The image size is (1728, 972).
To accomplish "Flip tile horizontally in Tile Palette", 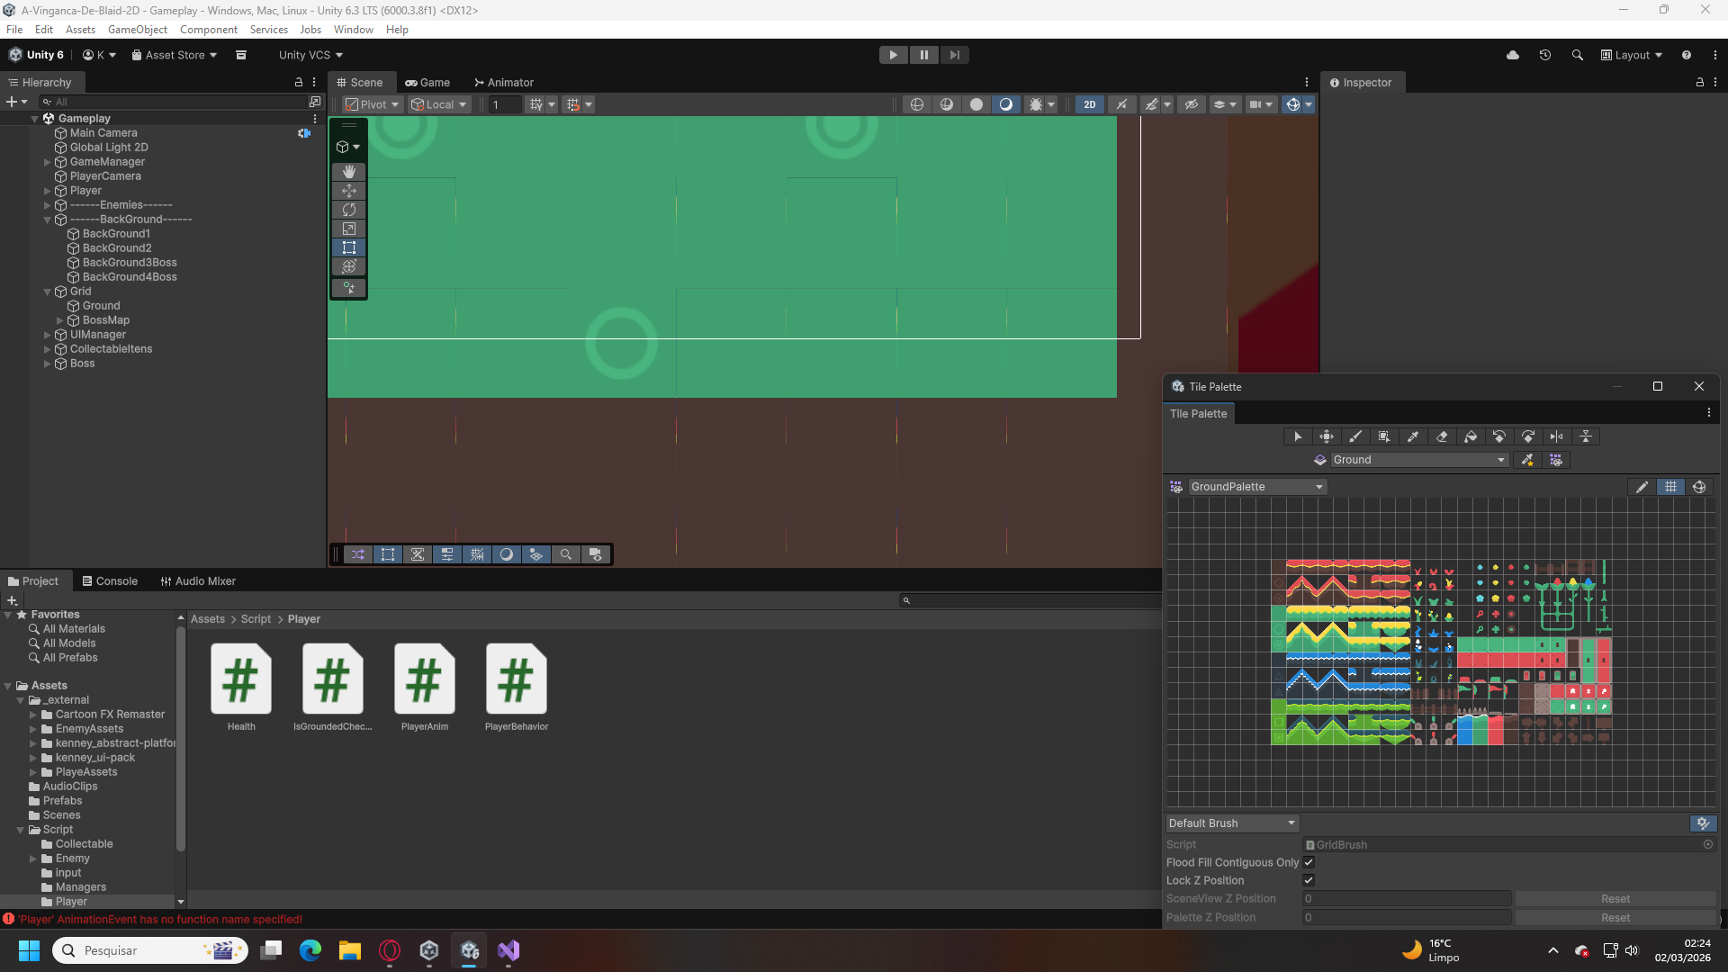I will tap(1557, 436).
